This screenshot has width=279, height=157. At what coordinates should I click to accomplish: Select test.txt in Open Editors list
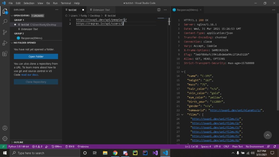pos(36,25)
